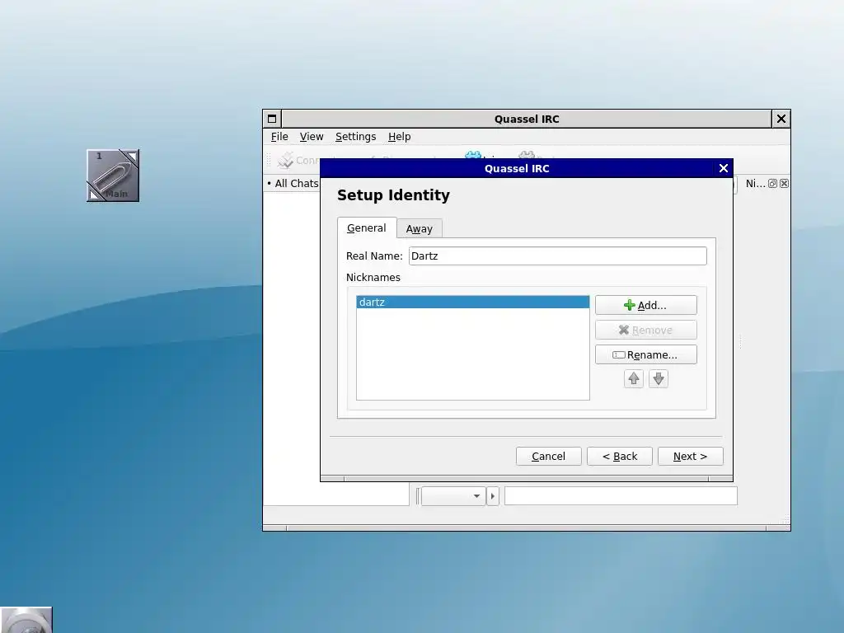
Task: Open the Settings menu
Action: 355,137
